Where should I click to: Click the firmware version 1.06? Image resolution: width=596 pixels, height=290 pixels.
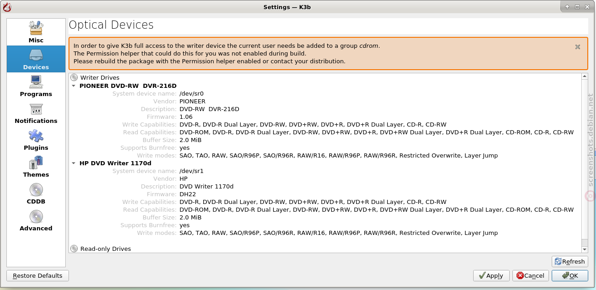pos(186,117)
